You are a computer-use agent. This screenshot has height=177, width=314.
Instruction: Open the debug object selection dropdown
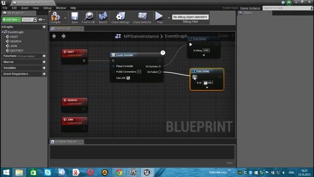click(190, 17)
